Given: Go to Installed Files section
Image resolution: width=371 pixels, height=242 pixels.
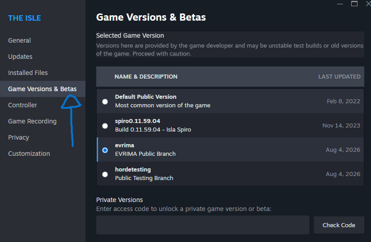Looking at the screenshot, I should (28, 73).
